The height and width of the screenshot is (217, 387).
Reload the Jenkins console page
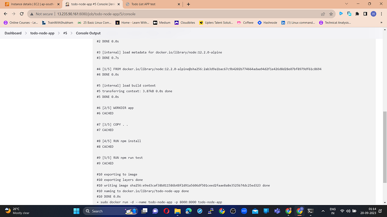pos(22,14)
